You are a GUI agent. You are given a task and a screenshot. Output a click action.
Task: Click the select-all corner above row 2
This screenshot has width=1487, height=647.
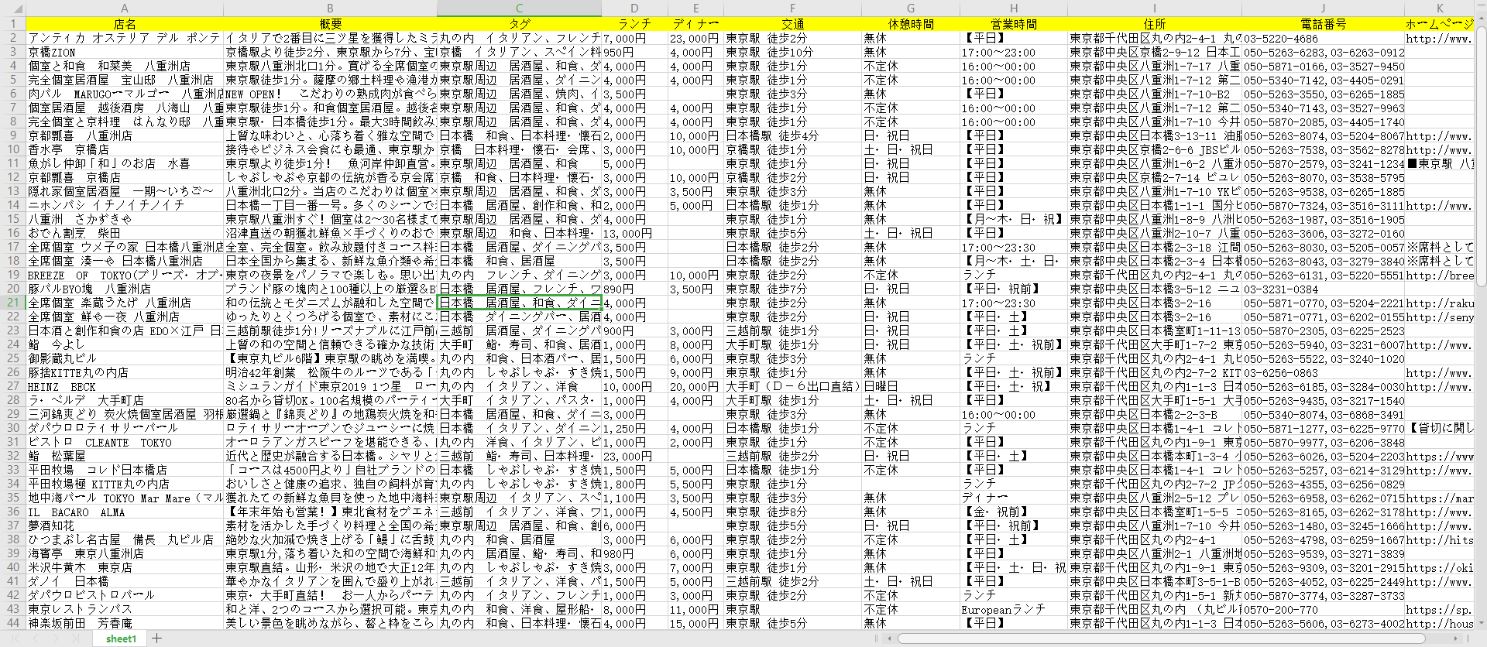[x=12, y=9]
